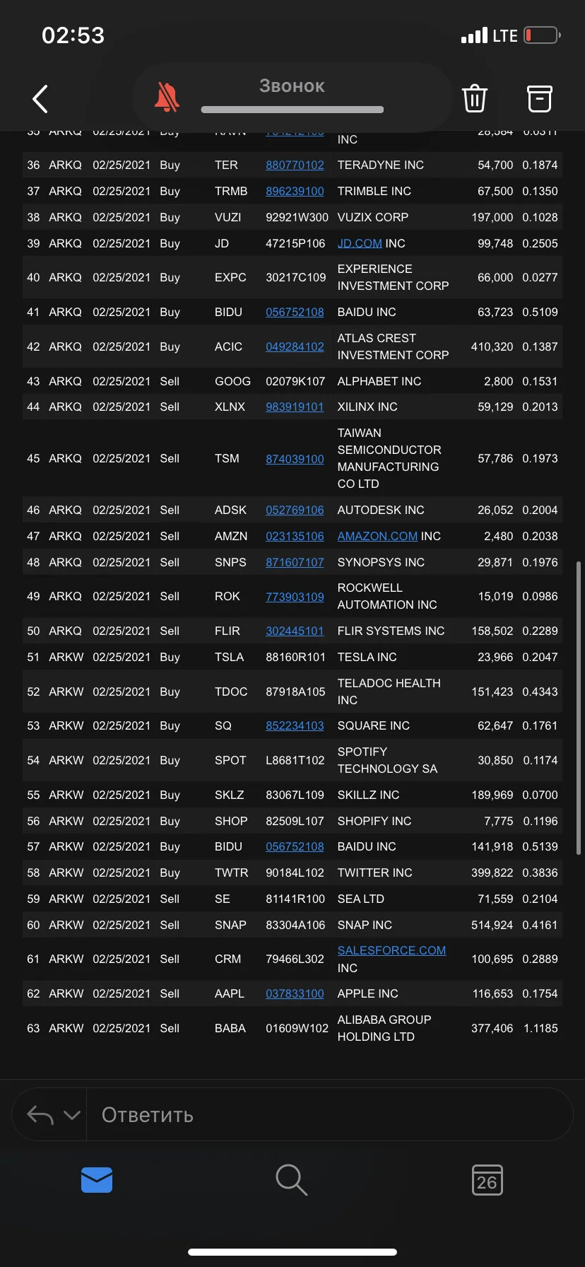The height and width of the screenshot is (1267, 585).
Task: Tap the Ответить reply input field
Action: pyautogui.click(x=329, y=1115)
